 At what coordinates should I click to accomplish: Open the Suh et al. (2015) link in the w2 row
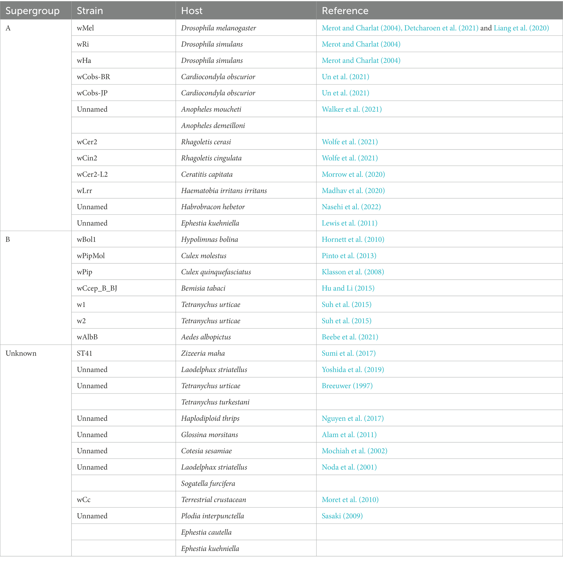(346, 321)
